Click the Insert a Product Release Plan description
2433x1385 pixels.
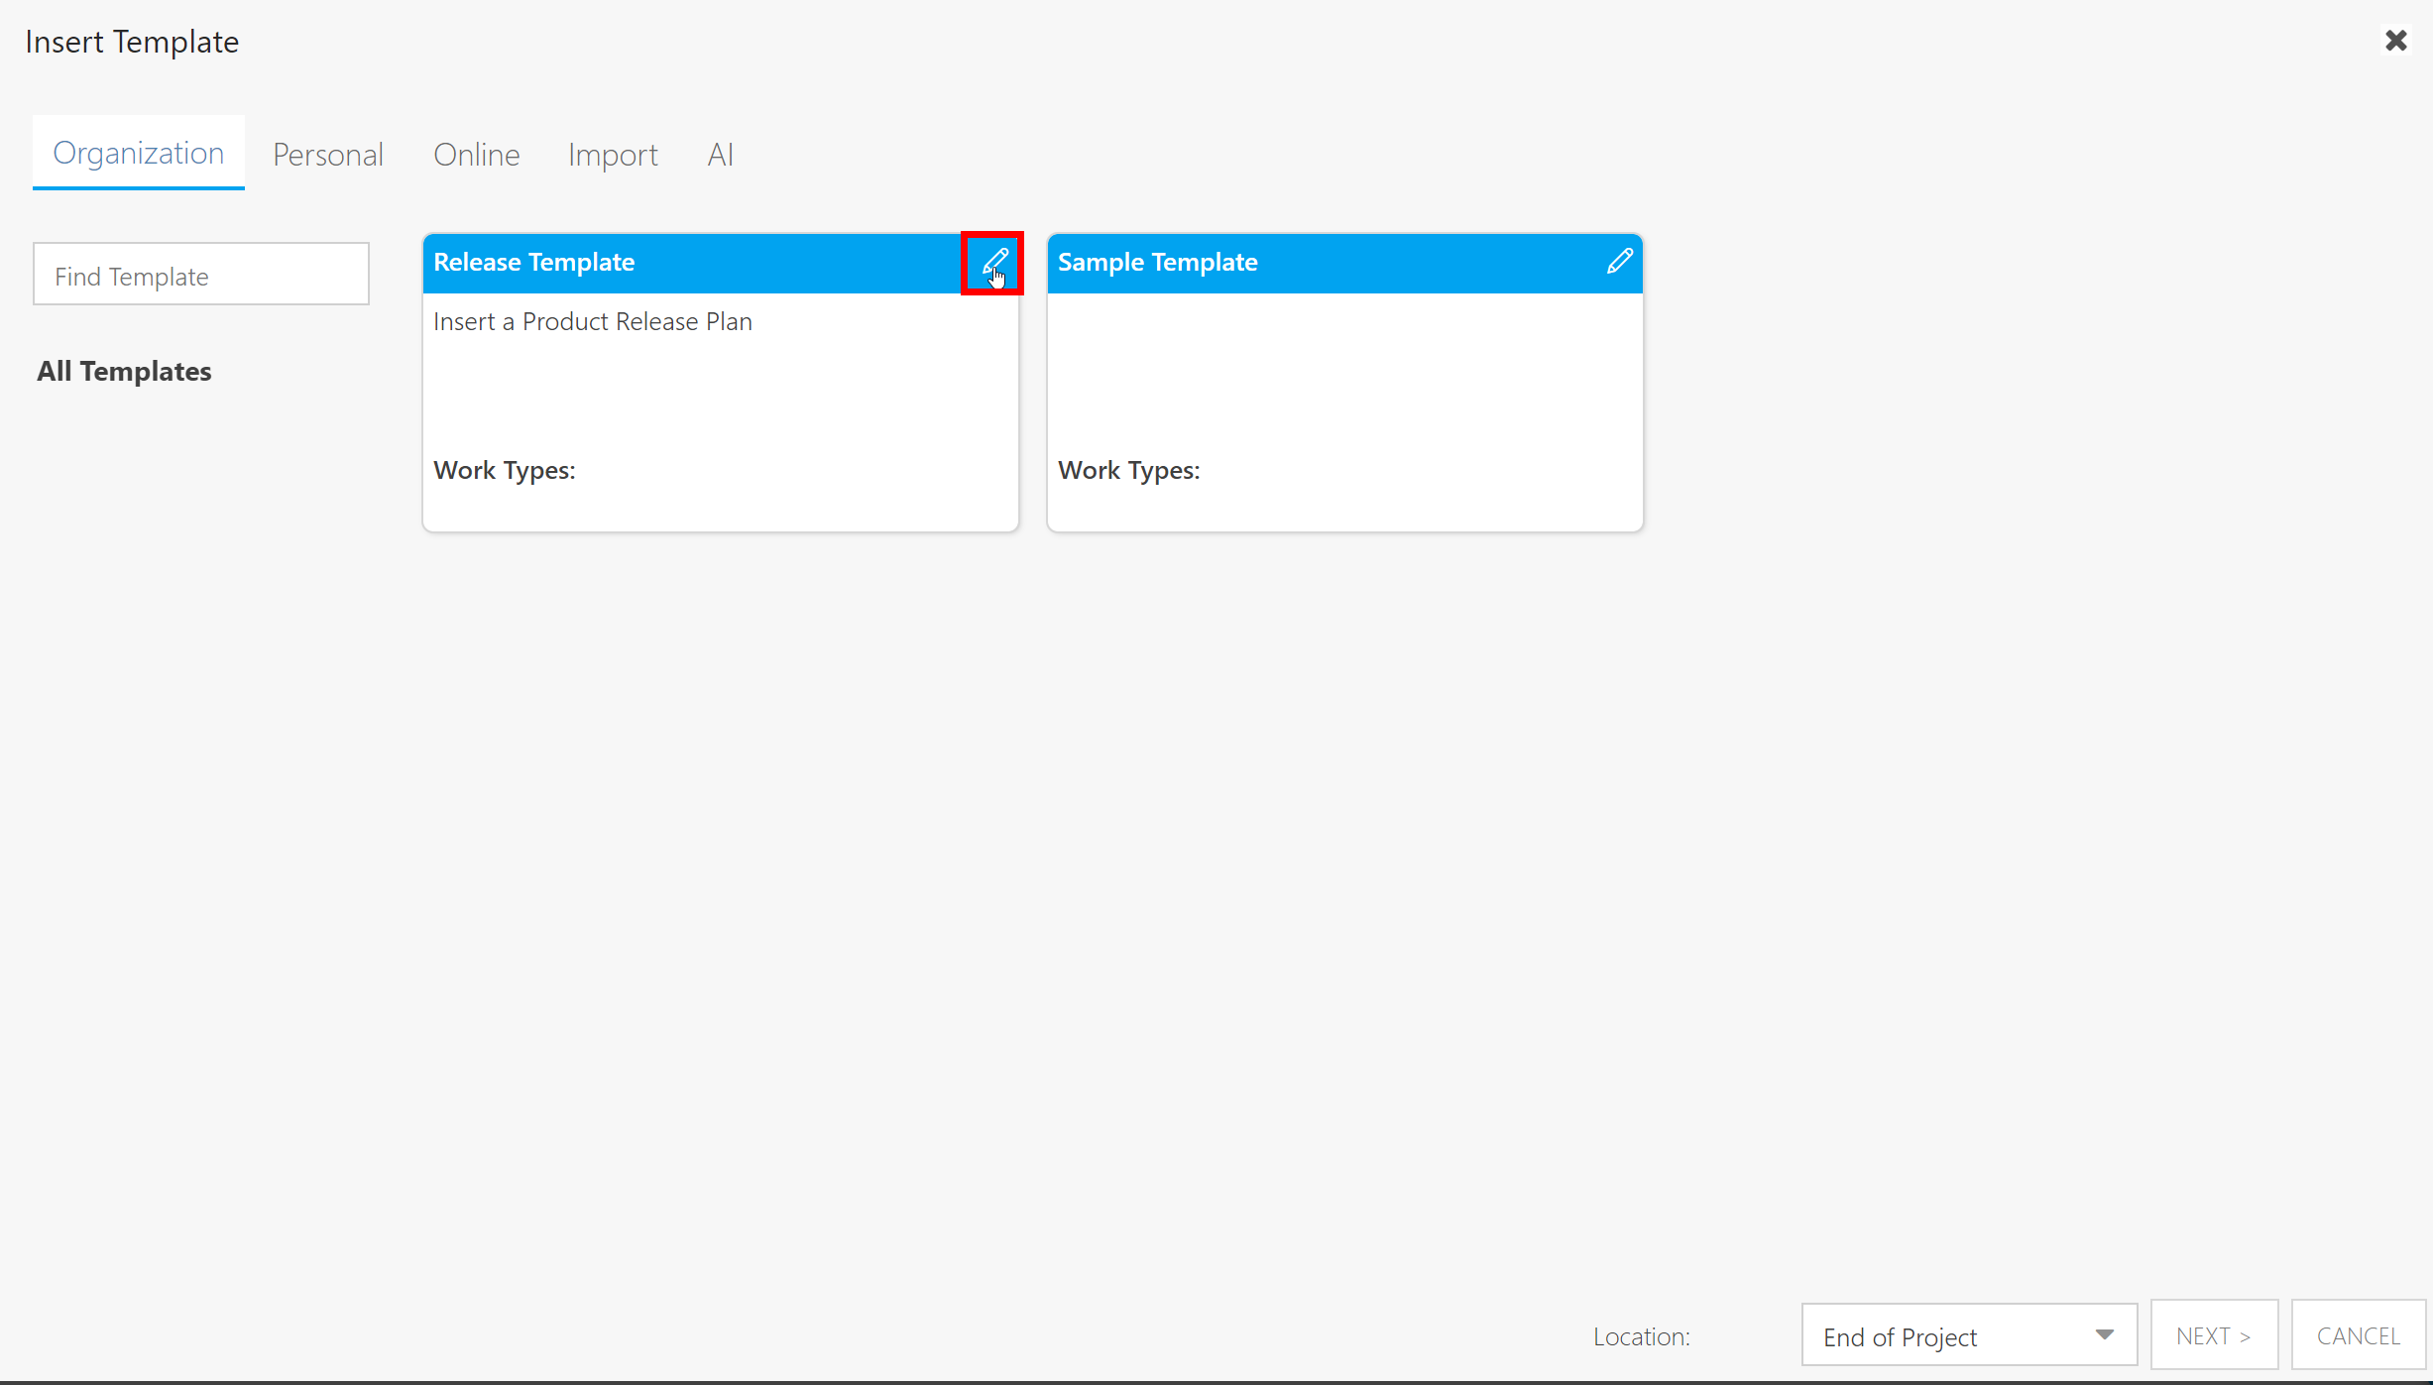click(592, 321)
